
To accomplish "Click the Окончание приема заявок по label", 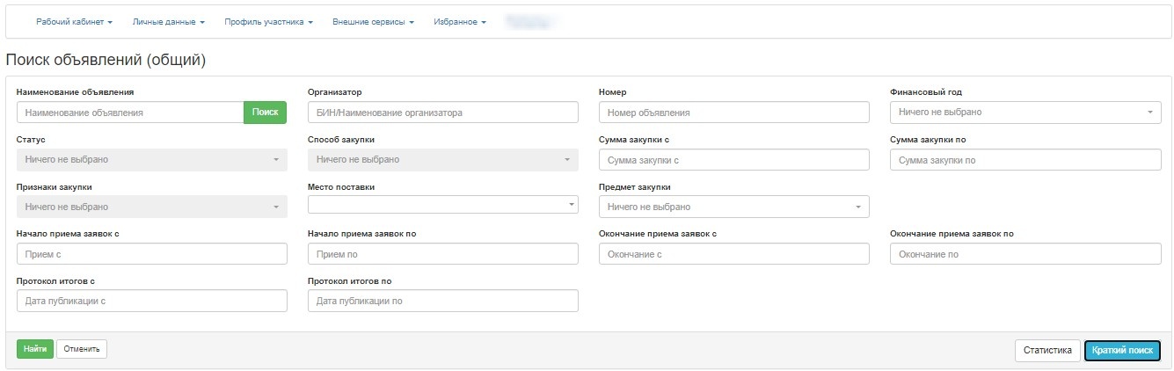I will pyautogui.click(x=952, y=233).
